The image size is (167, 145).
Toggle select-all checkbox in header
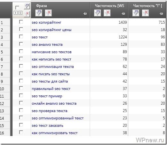(17, 8)
